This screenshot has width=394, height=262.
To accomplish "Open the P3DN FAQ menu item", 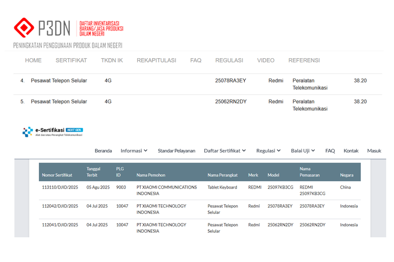I will [x=196, y=60].
